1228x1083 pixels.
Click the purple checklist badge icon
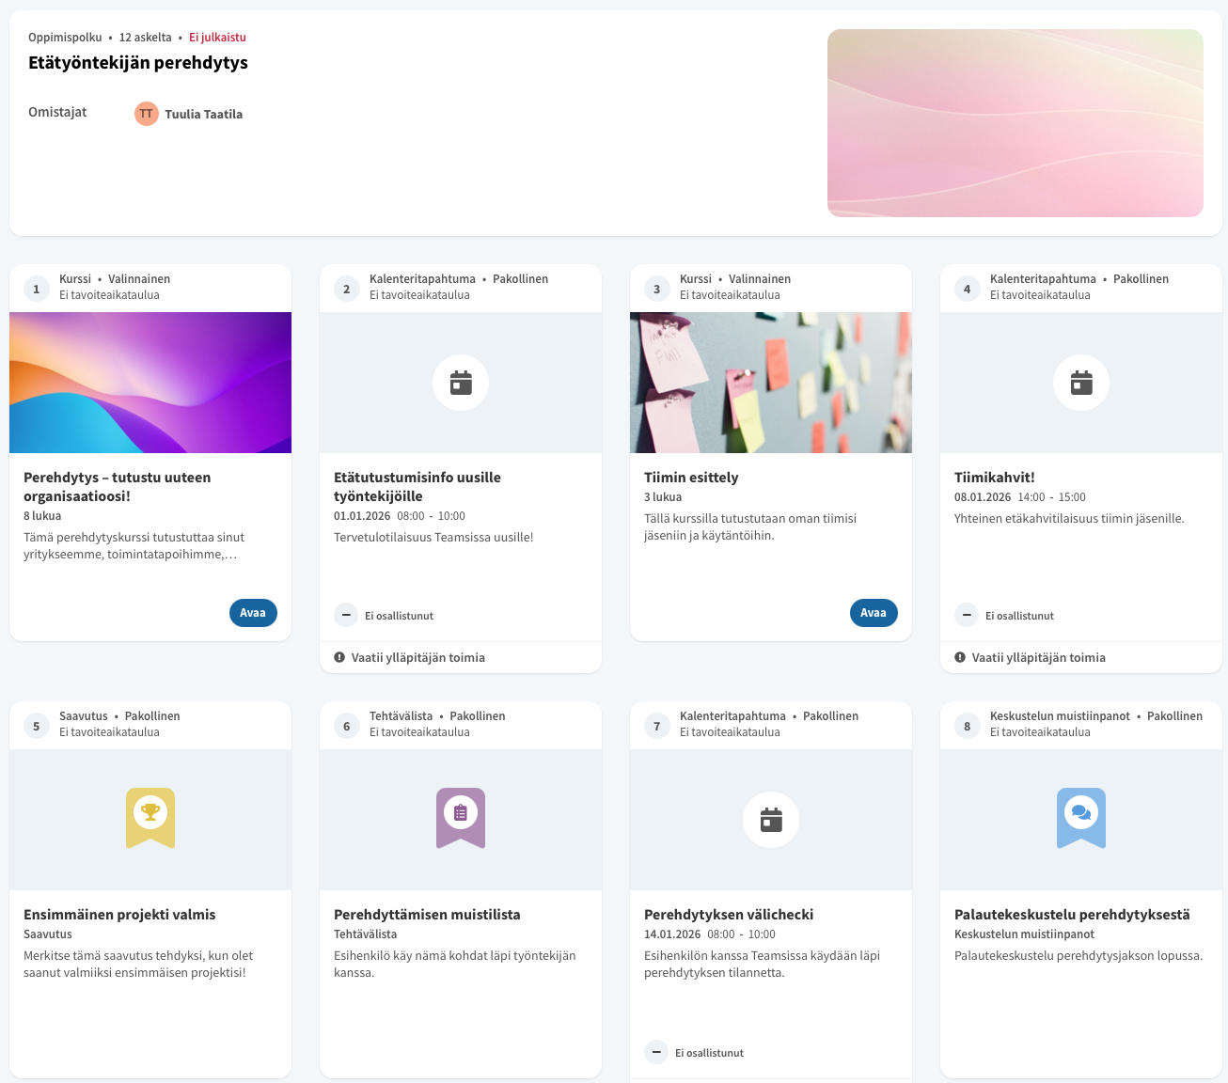tap(461, 816)
